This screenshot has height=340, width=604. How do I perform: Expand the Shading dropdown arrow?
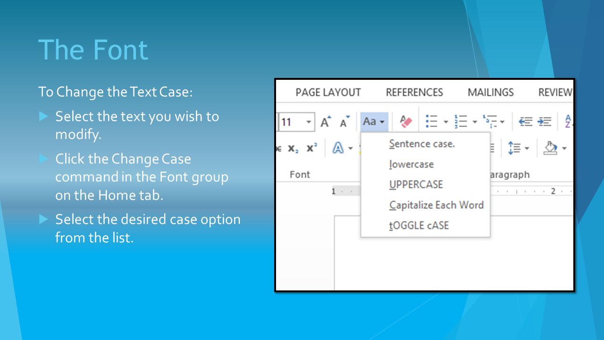point(564,149)
